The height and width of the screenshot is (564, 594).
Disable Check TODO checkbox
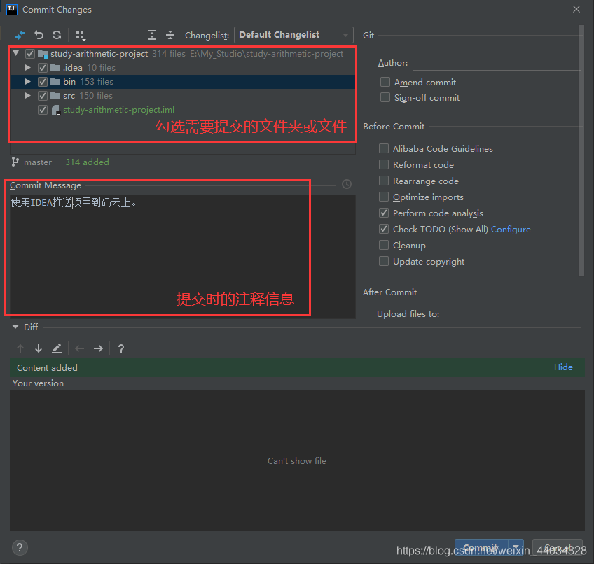tap(384, 229)
